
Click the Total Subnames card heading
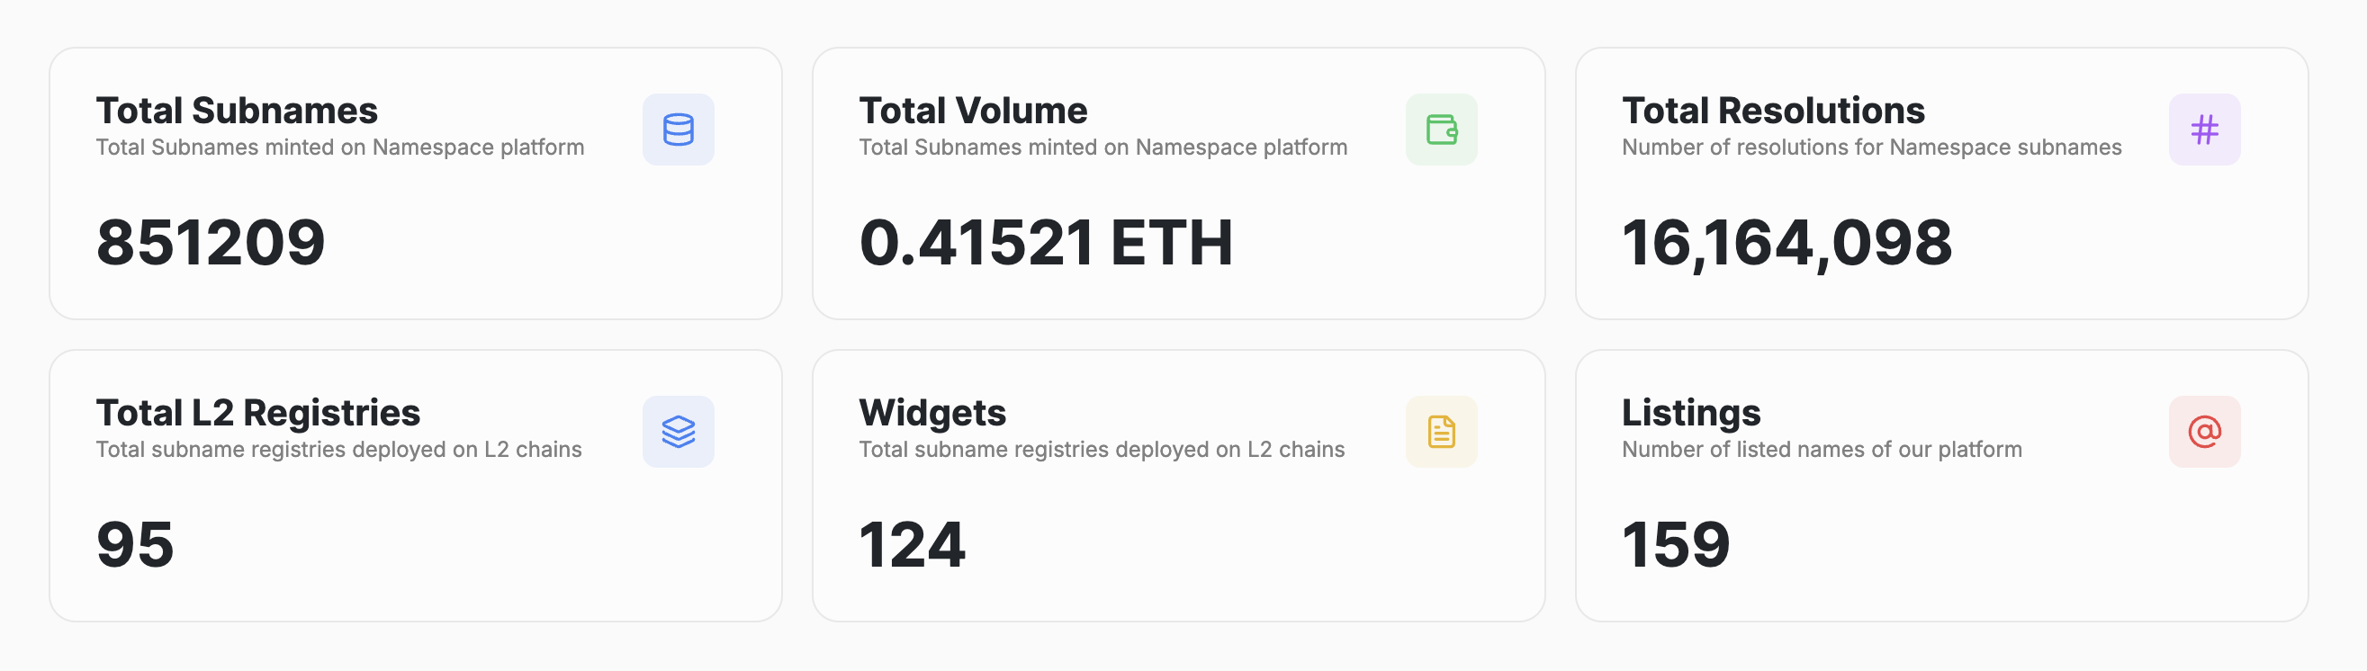pyautogui.click(x=236, y=111)
